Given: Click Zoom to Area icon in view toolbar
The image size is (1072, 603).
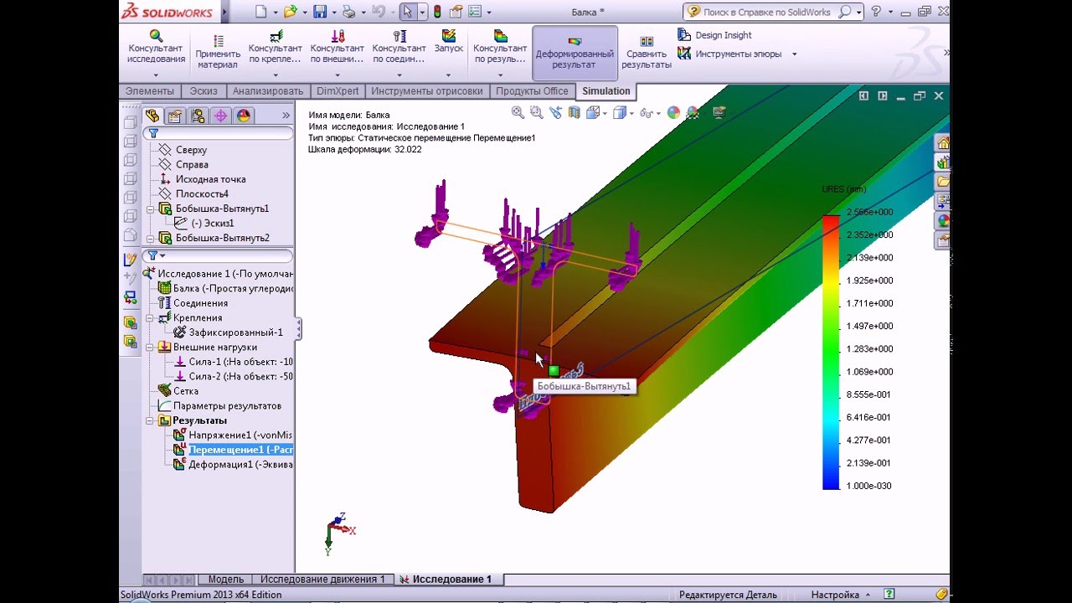Looking at the screenshot, I should pos(536,112).
